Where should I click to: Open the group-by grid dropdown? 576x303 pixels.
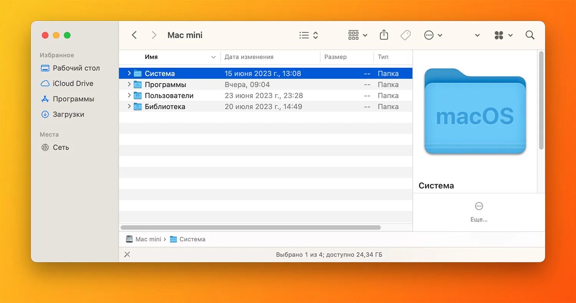click(358, 35)
